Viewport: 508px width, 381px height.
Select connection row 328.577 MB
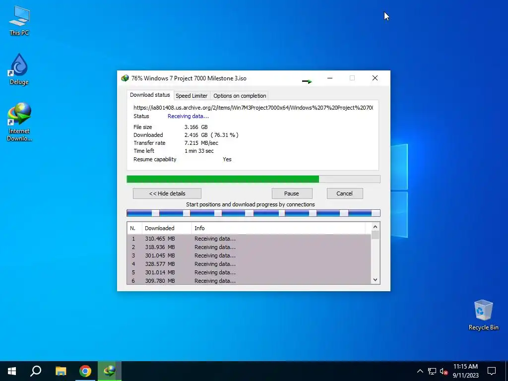(x=249, y=264)
